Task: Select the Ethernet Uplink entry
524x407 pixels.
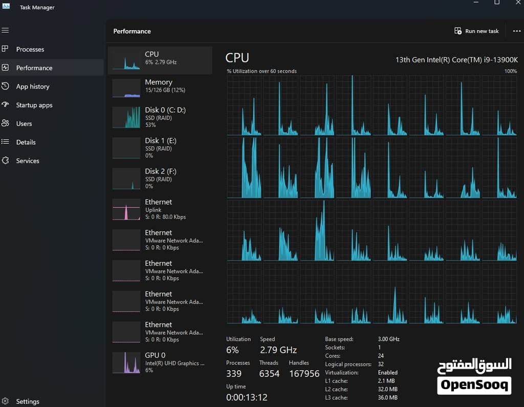Action: pyautogui.click(x=160, y=209)
